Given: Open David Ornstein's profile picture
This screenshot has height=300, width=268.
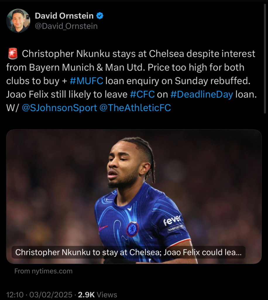Looking at the screenshot, I should pos(18,21).
